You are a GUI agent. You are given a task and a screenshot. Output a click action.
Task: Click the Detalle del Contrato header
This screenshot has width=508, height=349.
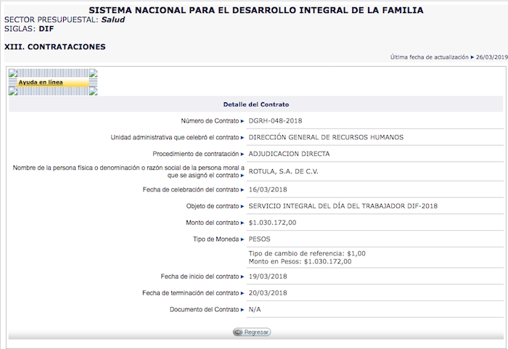click(255, 104)
